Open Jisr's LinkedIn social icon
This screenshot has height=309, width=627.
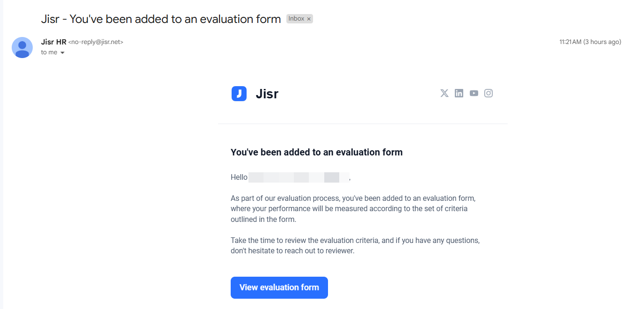(459, 93)
